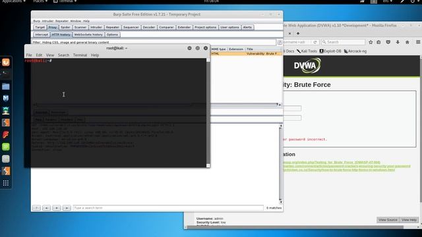Click the red F Faraday dock icon

coord(6,134)
